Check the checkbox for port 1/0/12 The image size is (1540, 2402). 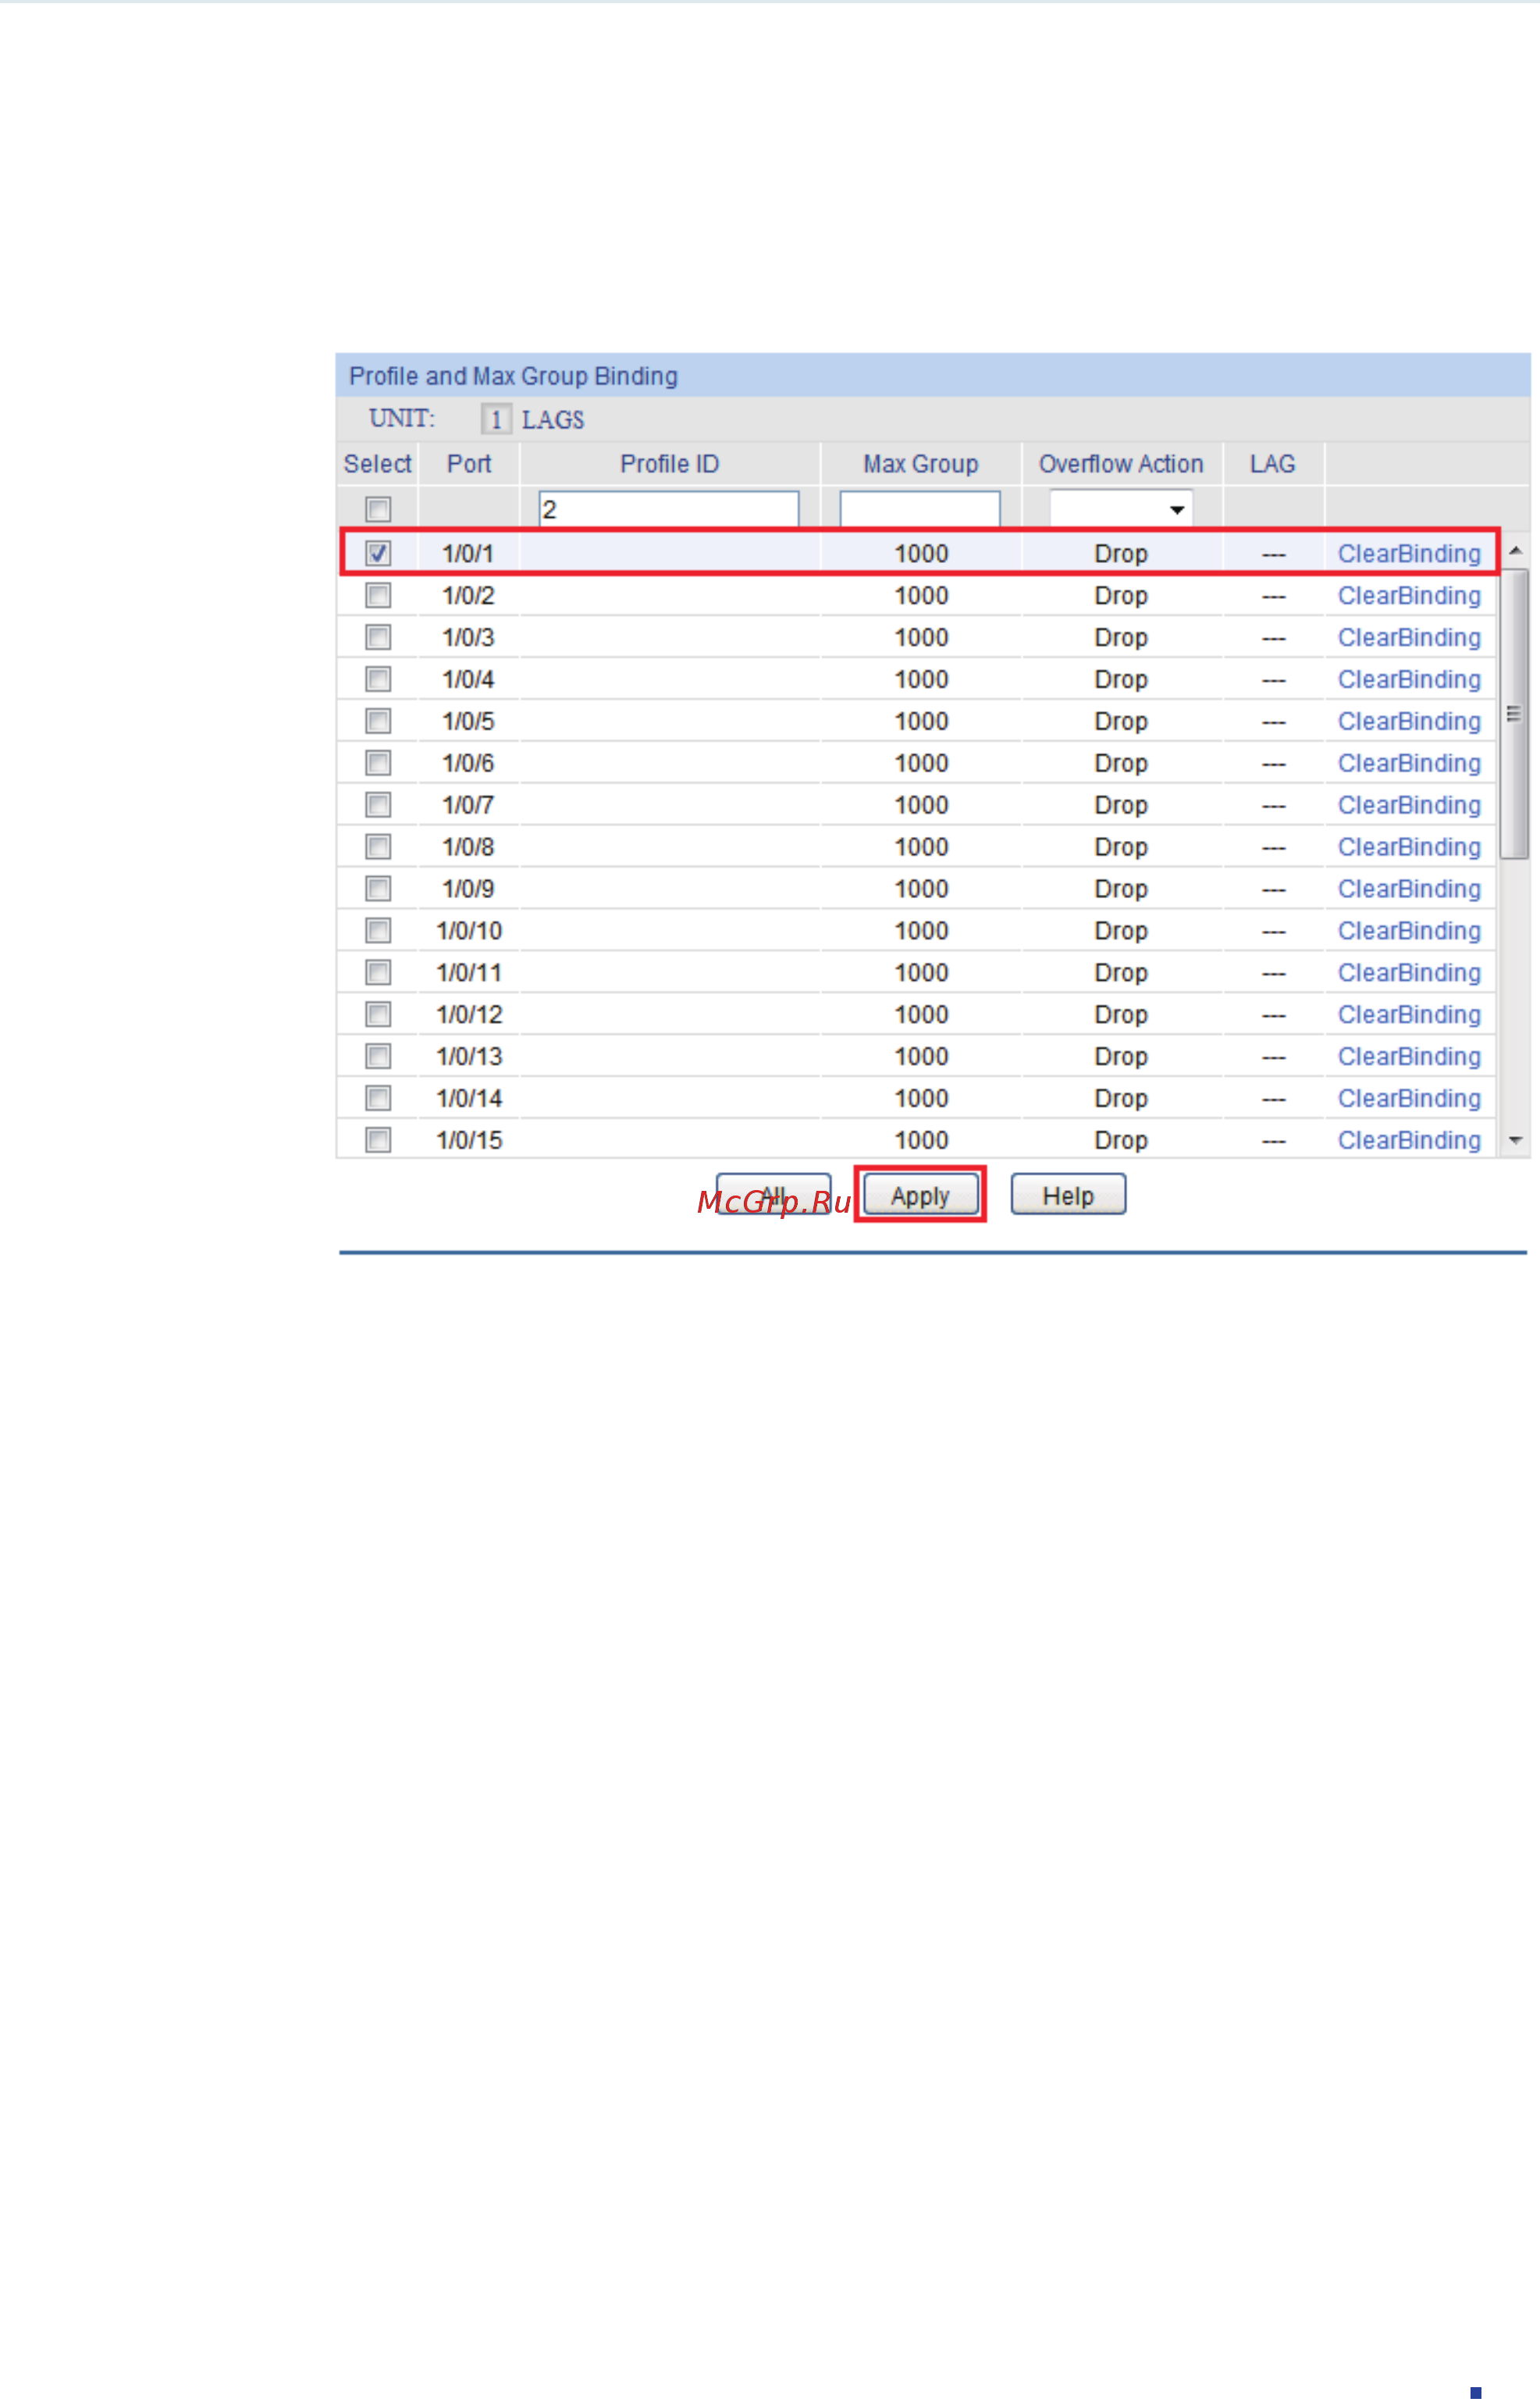point(378,1015)
